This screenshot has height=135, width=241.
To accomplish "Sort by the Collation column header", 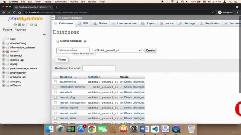I will [x=94, y=77].
